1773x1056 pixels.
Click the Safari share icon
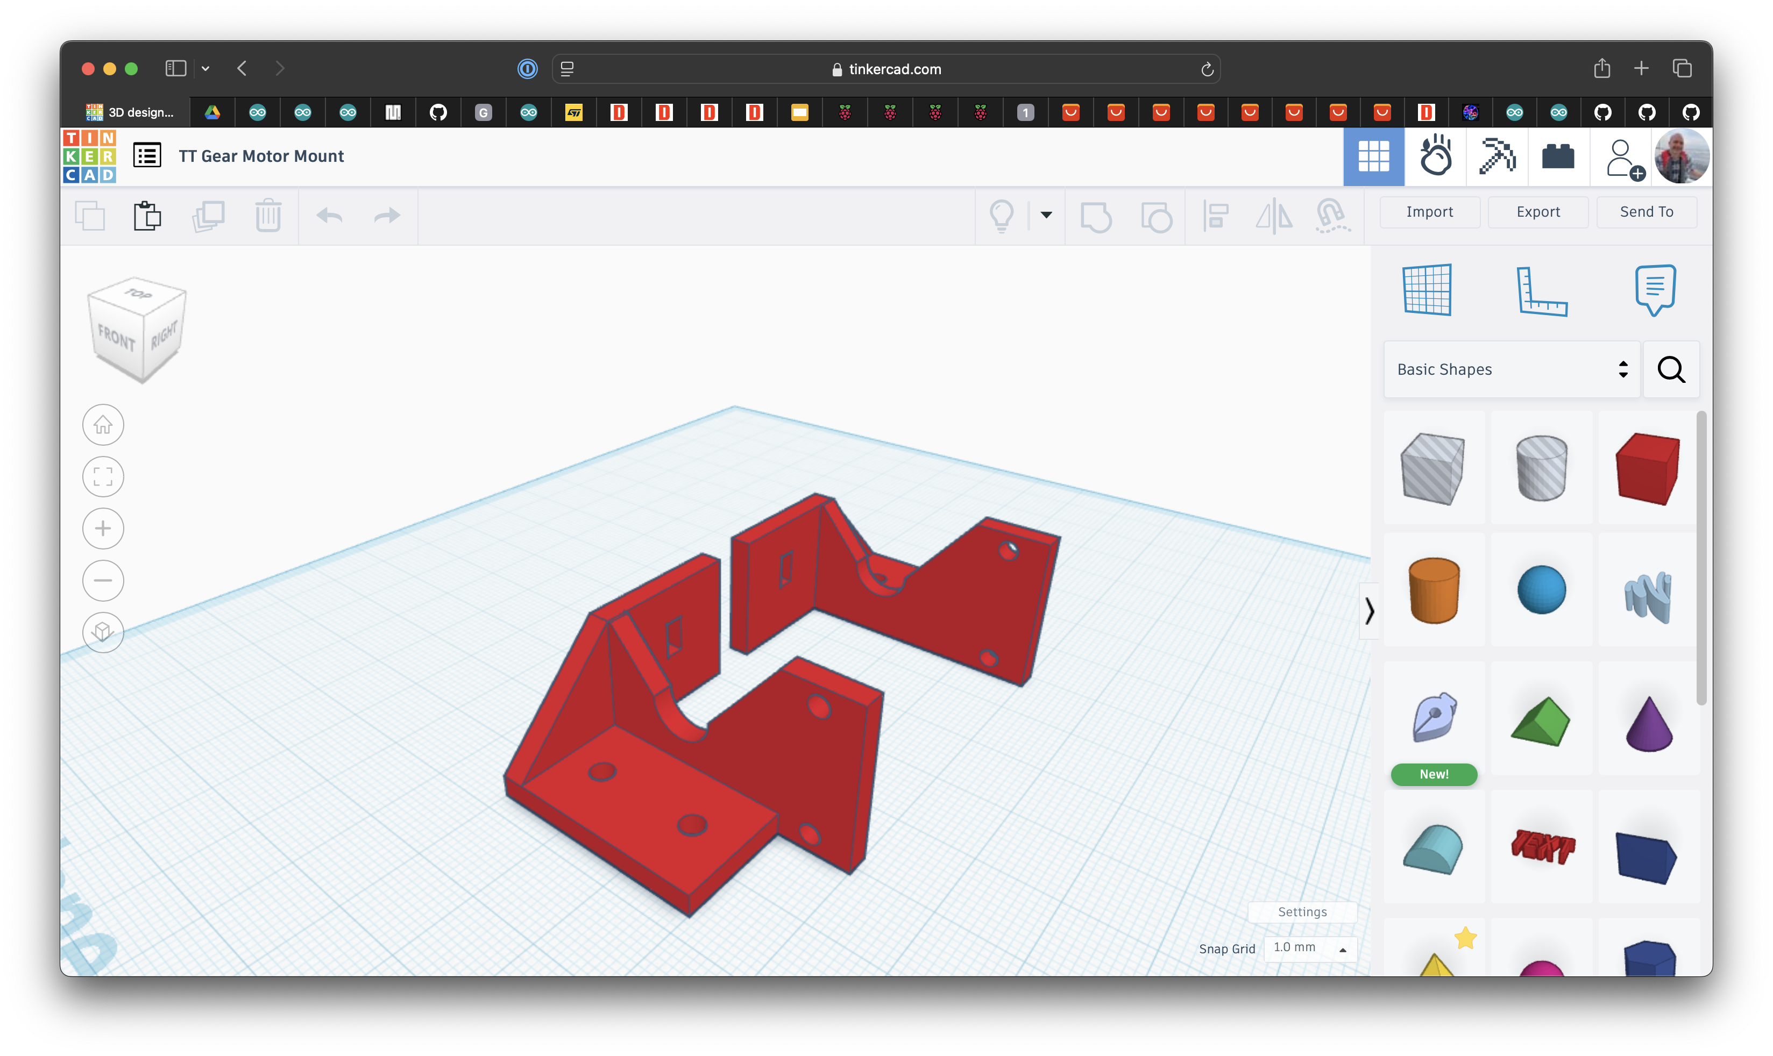coord(1601,68)
